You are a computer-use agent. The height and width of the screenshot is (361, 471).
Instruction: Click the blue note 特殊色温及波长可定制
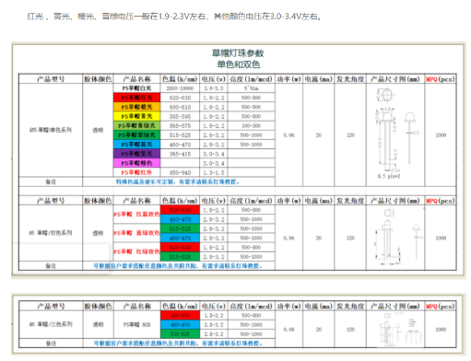178,181
